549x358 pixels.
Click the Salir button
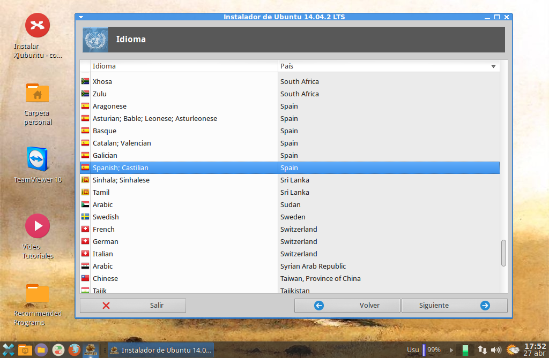tap(133, 305)
